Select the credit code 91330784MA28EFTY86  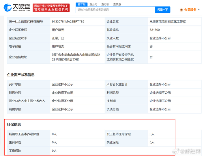(68, 22)
